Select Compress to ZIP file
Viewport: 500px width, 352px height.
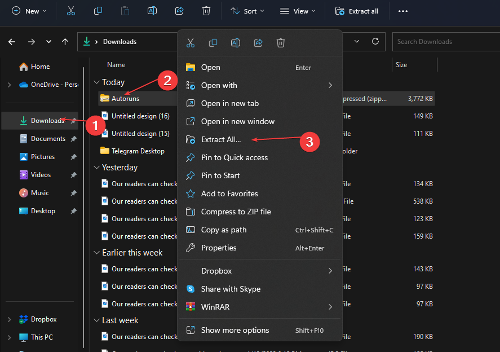[236, 212]
